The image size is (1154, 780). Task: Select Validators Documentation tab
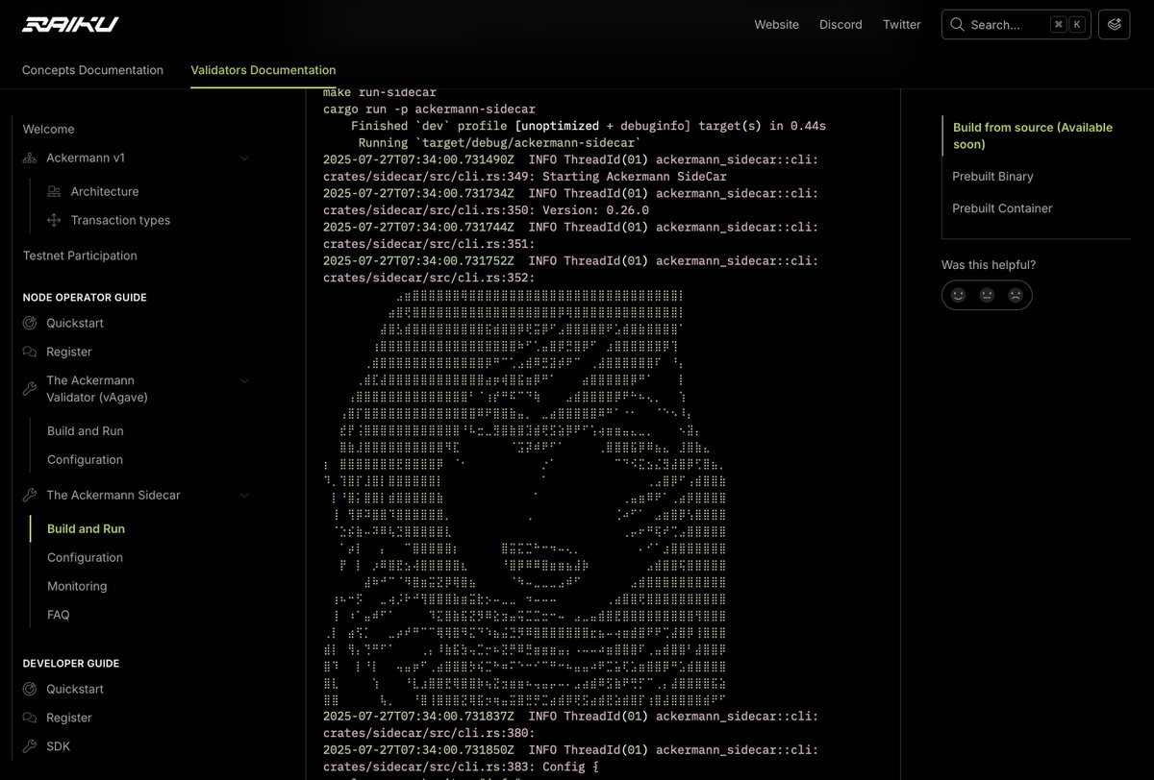(x=263, y=70)
